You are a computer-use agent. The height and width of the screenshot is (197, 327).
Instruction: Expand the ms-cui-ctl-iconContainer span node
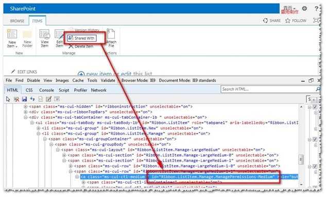[x=84, y=183]
